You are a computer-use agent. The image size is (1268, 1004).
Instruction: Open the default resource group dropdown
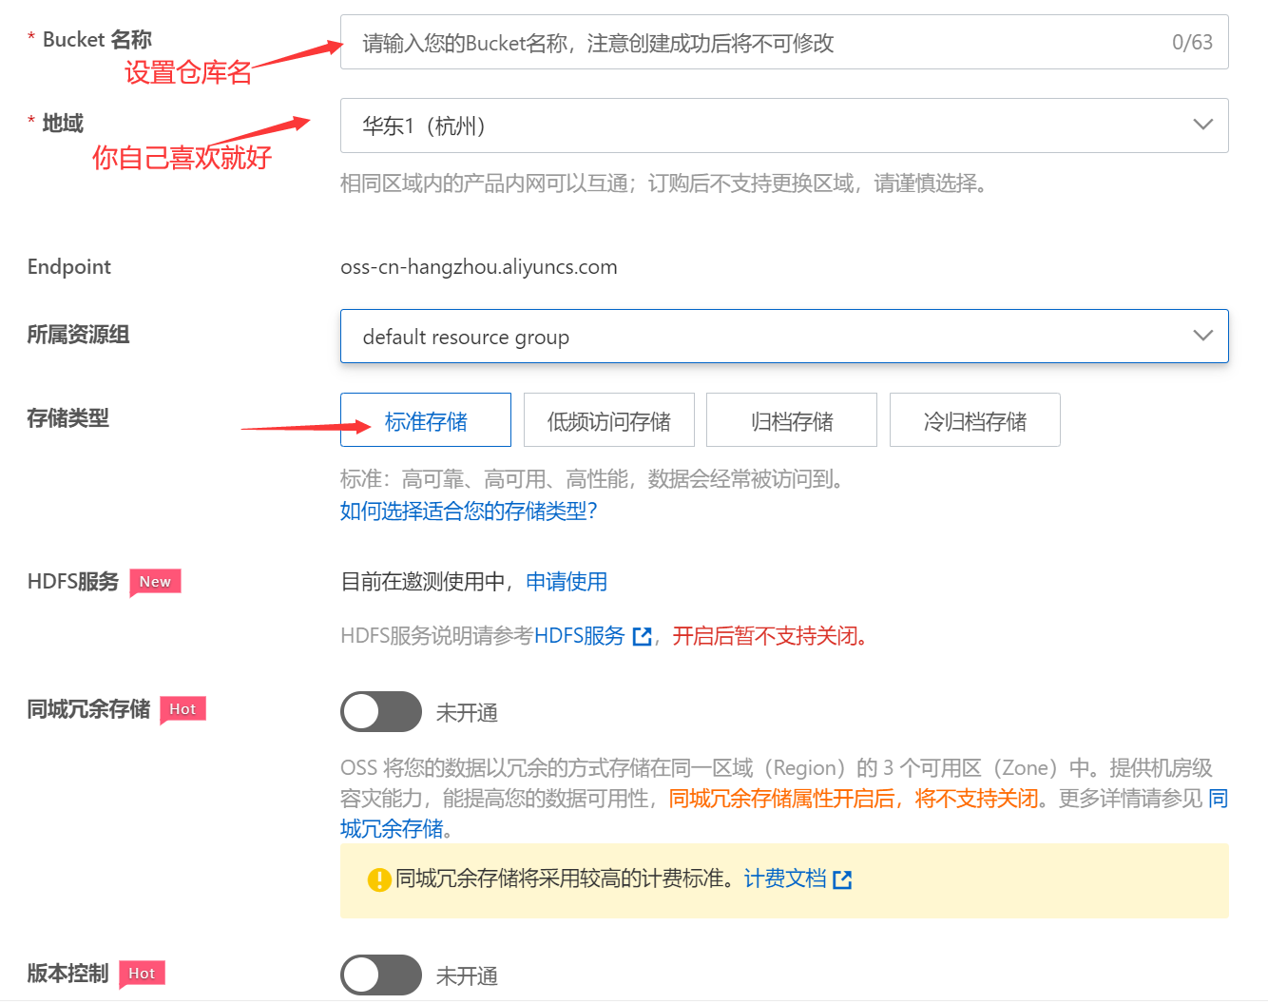coord(784,337)
